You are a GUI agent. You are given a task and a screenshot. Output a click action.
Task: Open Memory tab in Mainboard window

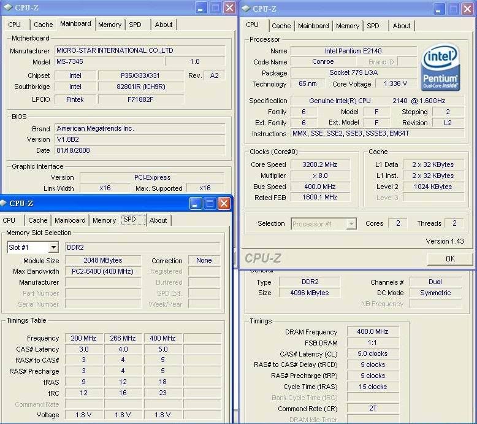coord(110,25)
